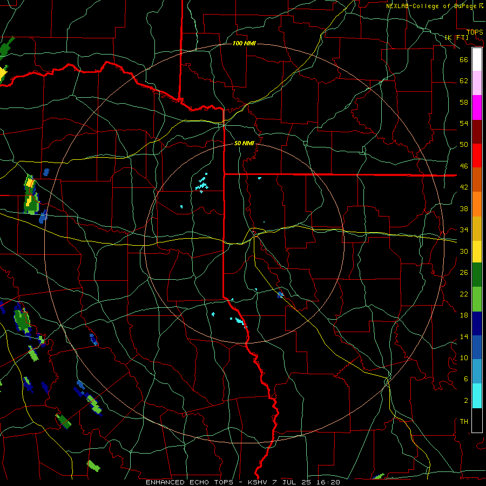Screen dimensions: 486x486
Task: Click the small blue echo southeast of center
Action: pyautogui.click(x=280, y=295)
